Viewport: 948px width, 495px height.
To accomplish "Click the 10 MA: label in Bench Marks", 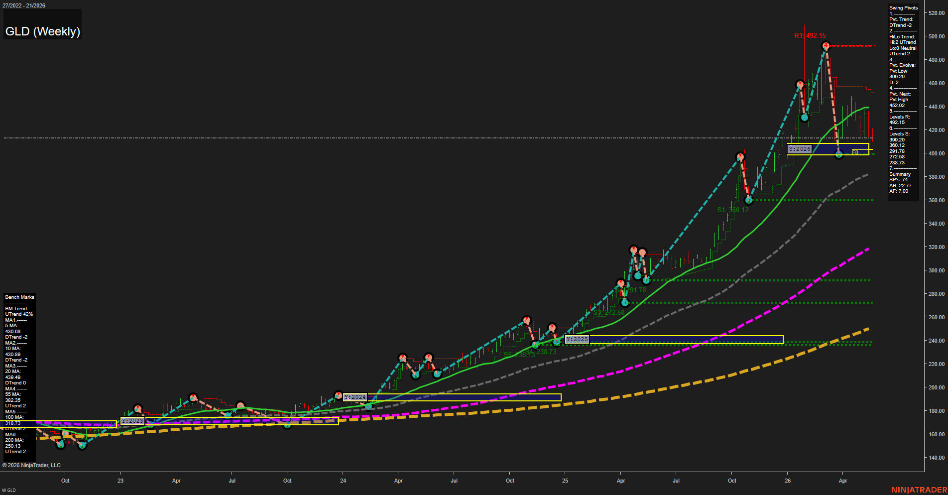I will coord(13,349).
